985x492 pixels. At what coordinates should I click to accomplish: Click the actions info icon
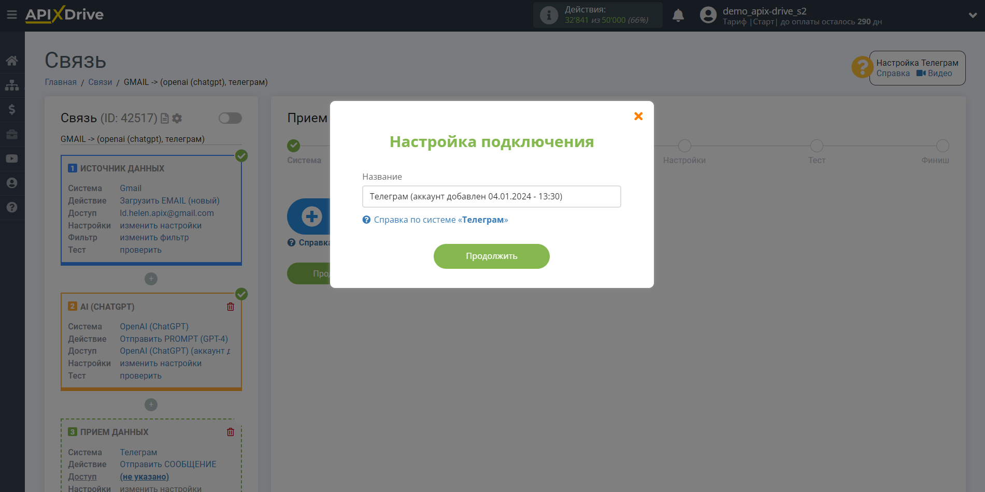point(549,15)
